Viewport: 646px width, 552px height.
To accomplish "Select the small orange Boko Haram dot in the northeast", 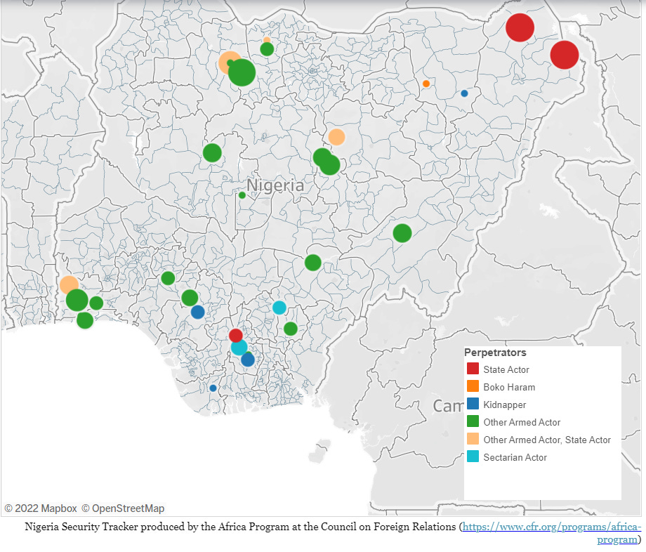I will (426, 84).
